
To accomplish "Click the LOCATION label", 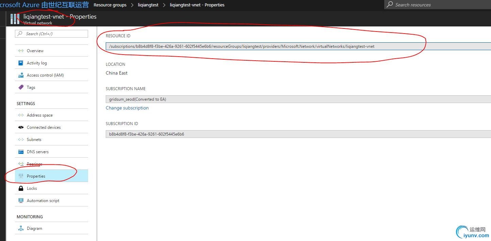I will (x=116, y=64).
